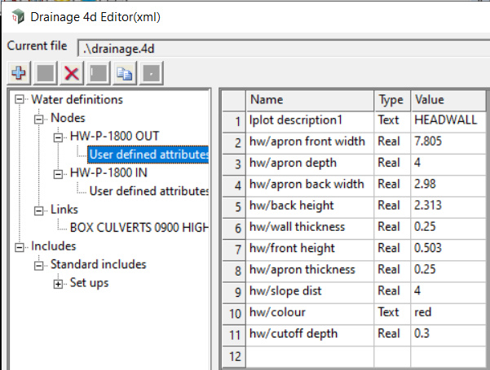Select User defined attributes under HW-P-1800 IN
Viewport: 490px width, 370px height.
tap(149, 192)
